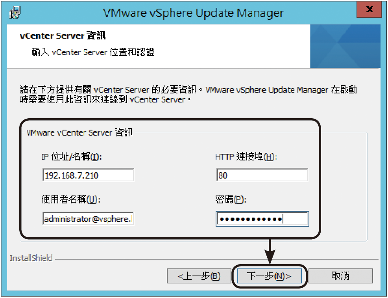Click the 使用者名稱(U) label

71,199
